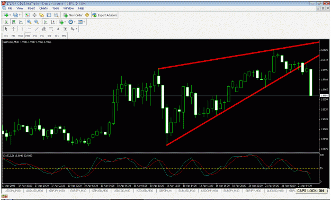
Task: Open the Help menu
Action: coord(81,8)
